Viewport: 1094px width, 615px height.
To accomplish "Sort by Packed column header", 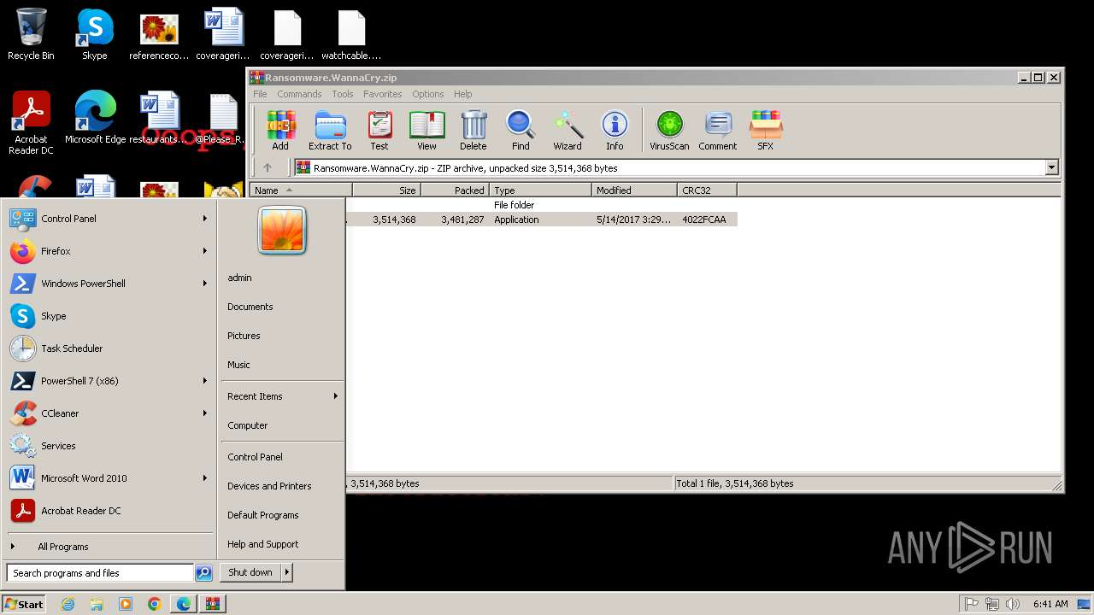I will click(x=455, y=190).
